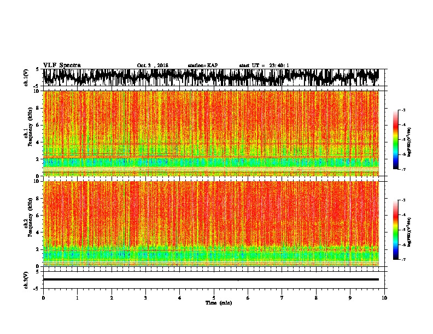Click the '8' kHz tick of ch.1 spectrogram

tap(38, 108)
